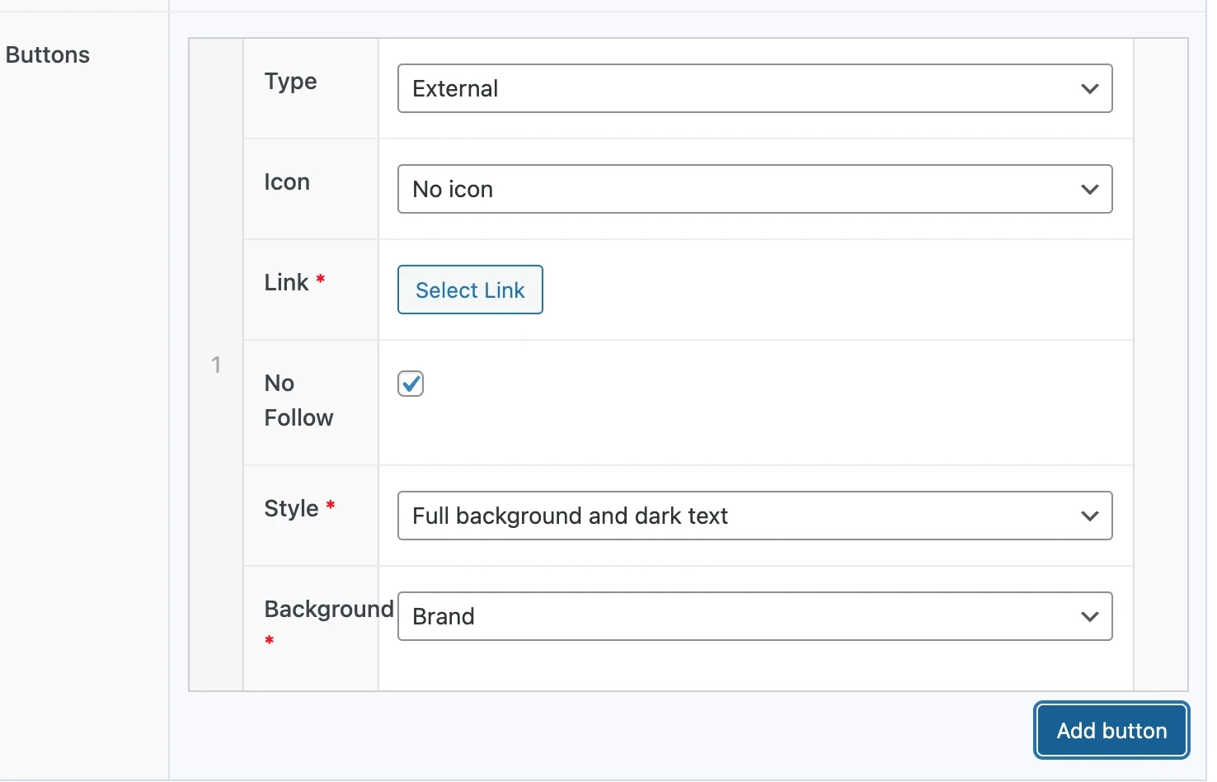This screenshot has height=782, width=1217.
Task: Click the Icon field label
Action: click(287, 182)
